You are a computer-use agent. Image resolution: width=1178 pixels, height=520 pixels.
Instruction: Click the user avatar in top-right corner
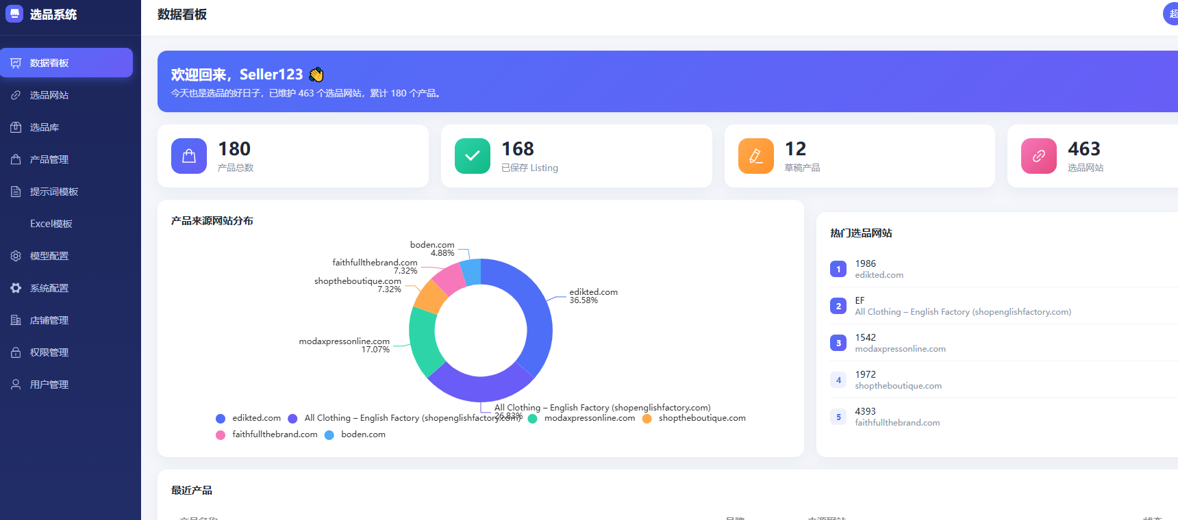[x=1170, y=14]
